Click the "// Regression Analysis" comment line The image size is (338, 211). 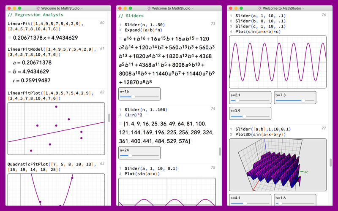pyautogui.click(x=35, y=15)
